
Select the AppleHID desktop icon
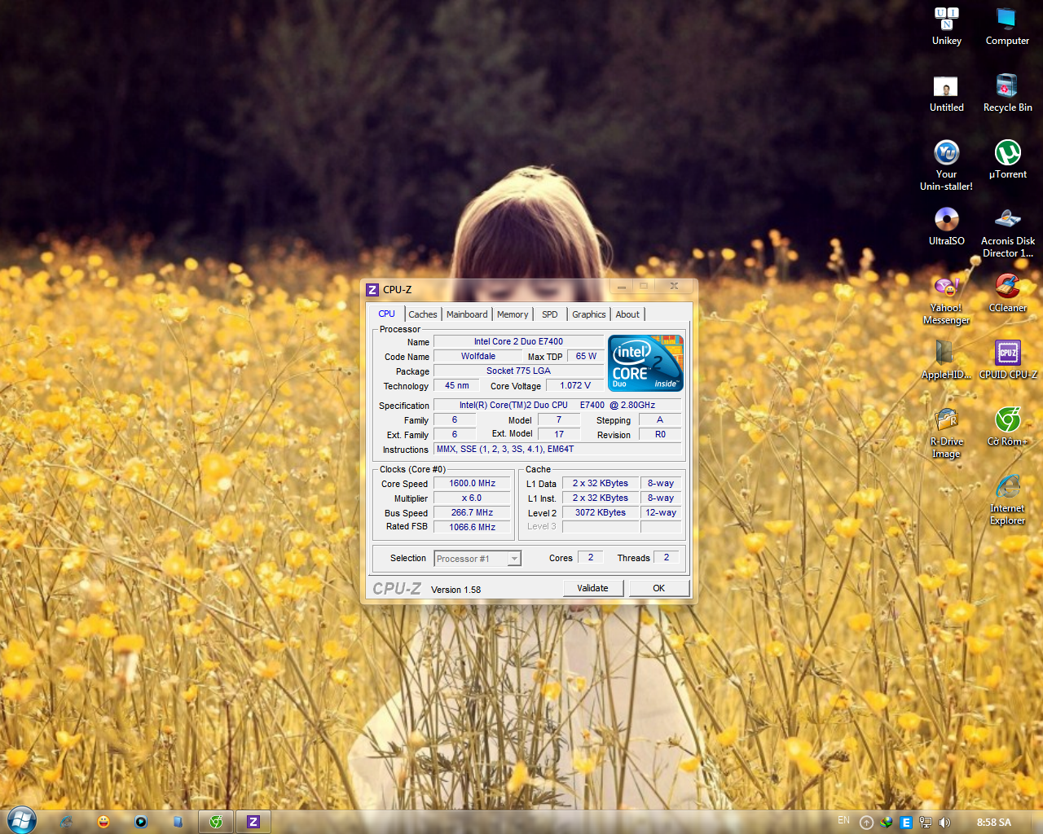946,360
